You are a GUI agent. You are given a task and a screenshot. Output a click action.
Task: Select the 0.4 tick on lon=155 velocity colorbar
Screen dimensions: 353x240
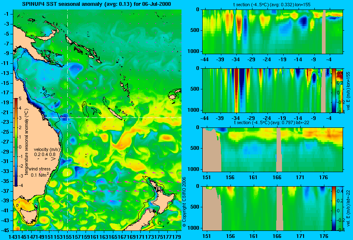coord(340,73)
